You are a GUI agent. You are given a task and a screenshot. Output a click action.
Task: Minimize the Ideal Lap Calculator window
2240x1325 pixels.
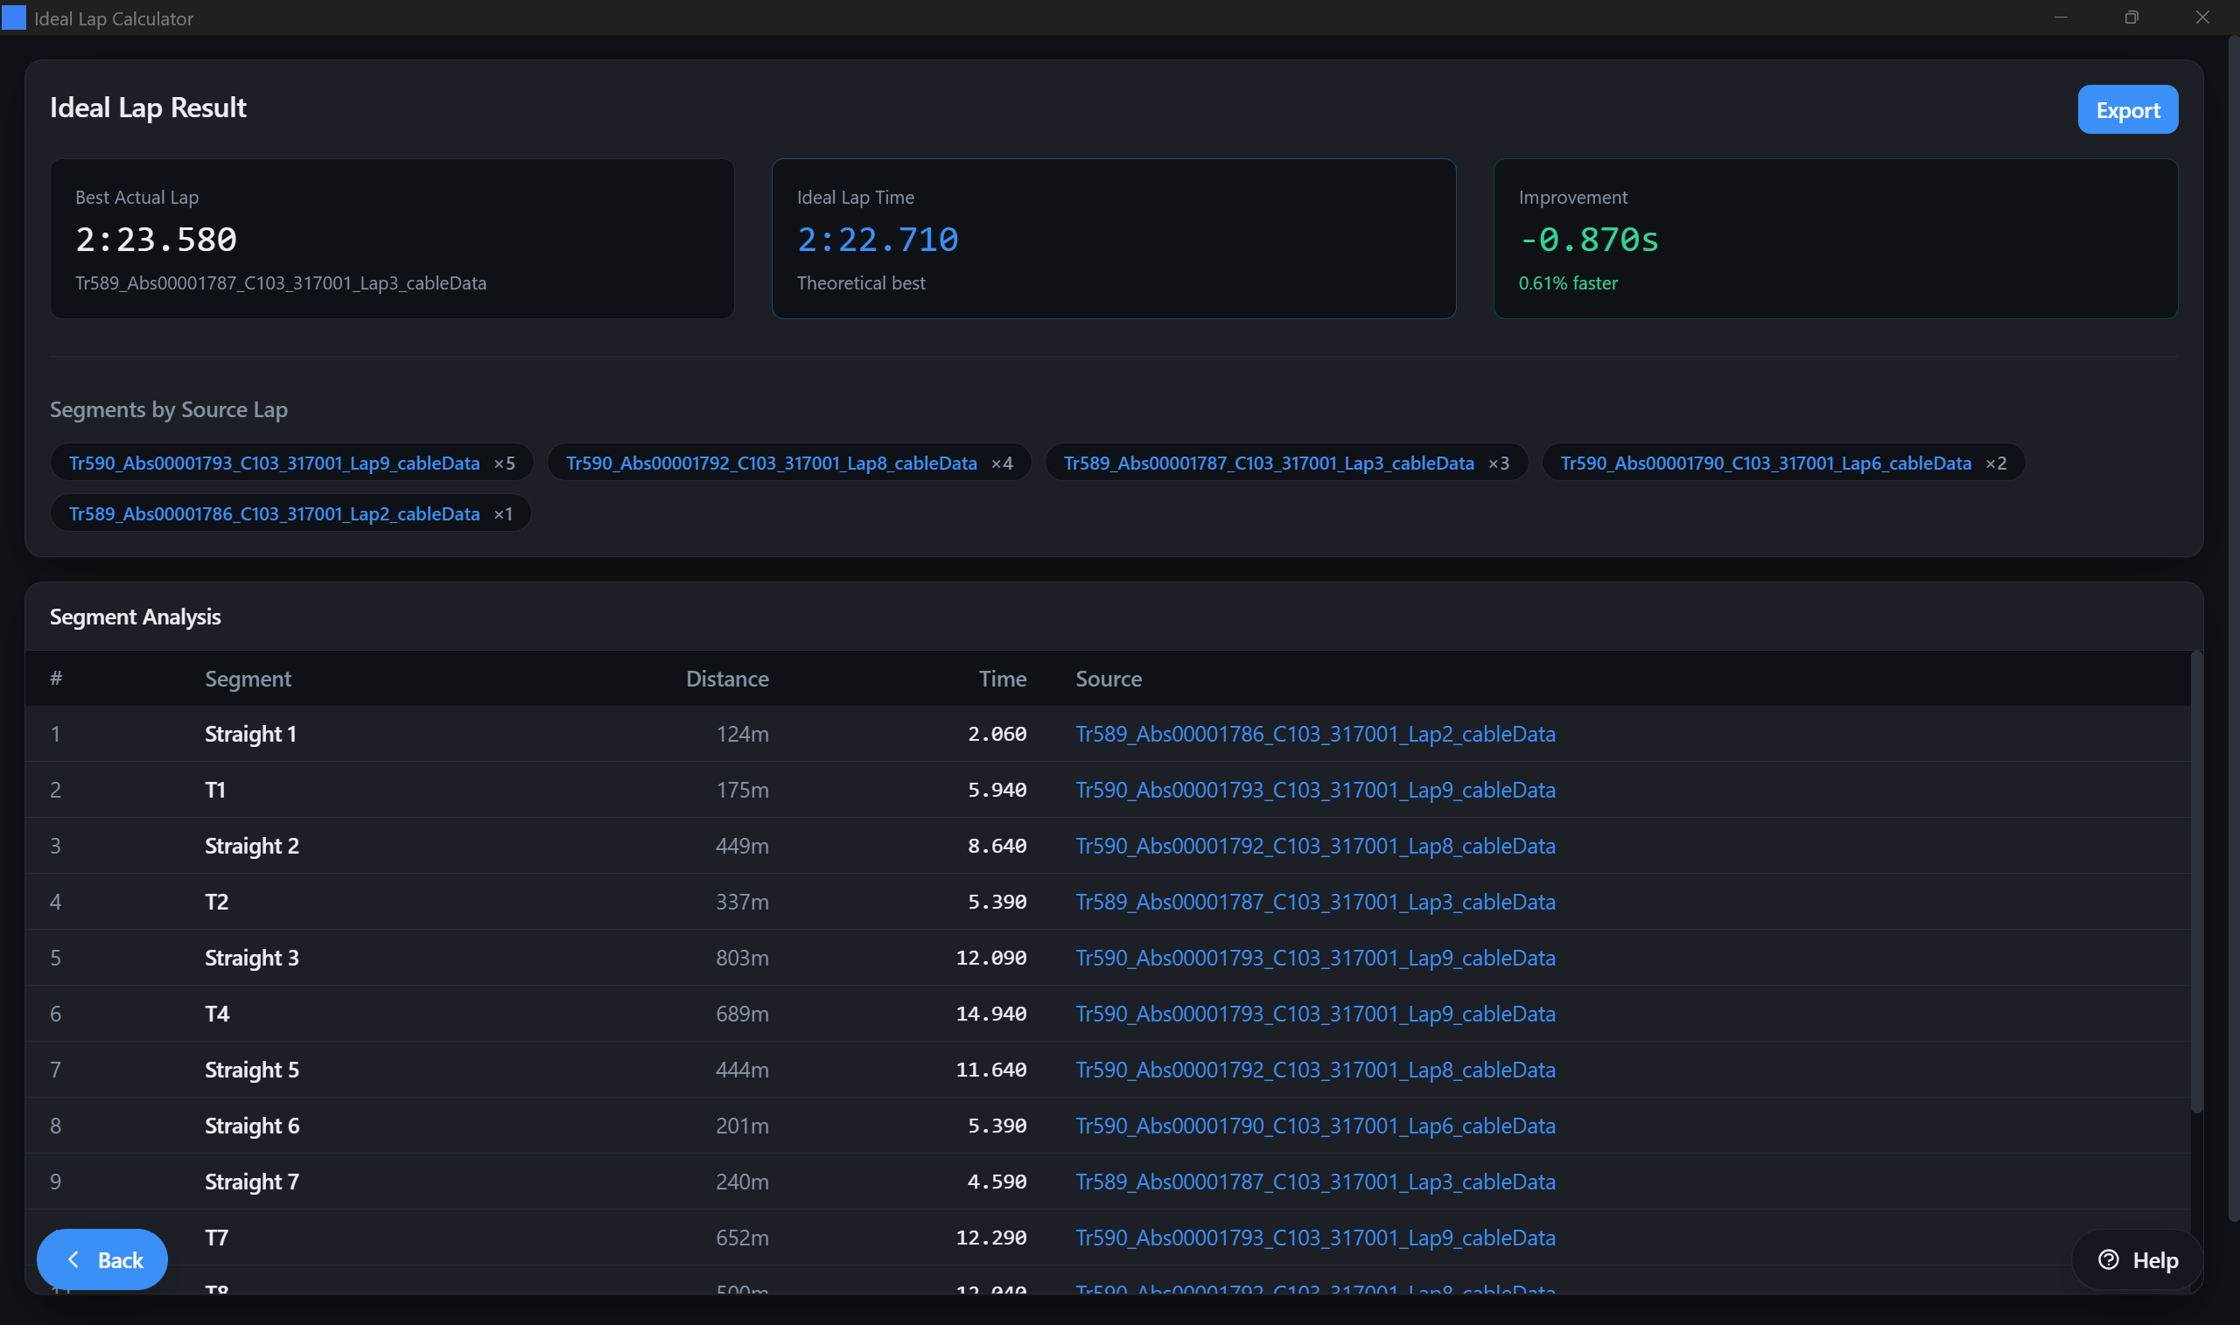tap(2061, 17)
